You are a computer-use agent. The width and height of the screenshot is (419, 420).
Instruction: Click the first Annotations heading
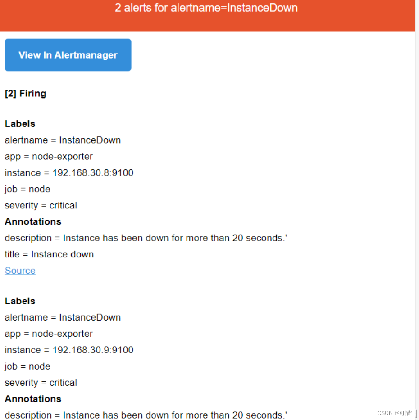tap(33, 221)
